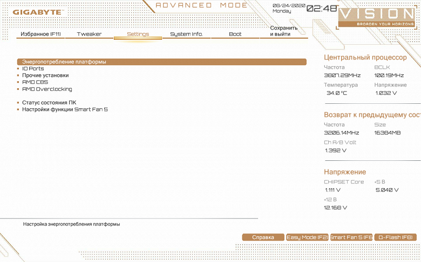Click the +5 В value 5.040 V
The width and height of the screenshot is (421, 262).
[387, 190]
